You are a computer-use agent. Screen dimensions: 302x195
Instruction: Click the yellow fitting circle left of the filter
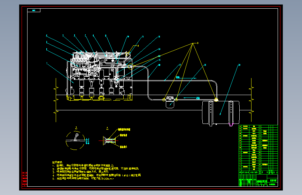[x=164, y=100]
